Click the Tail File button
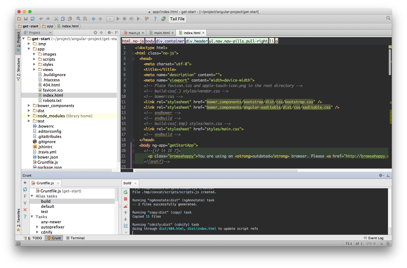Screen dimensions: 407x268 [x=177, y=19]
